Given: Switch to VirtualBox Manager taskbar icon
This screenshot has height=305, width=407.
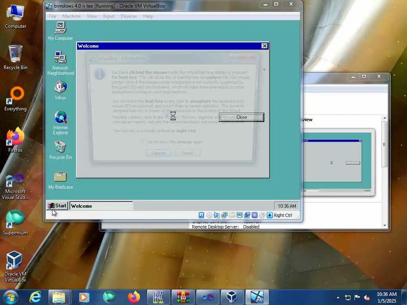Looking at the screenshot, I should 232,297.
